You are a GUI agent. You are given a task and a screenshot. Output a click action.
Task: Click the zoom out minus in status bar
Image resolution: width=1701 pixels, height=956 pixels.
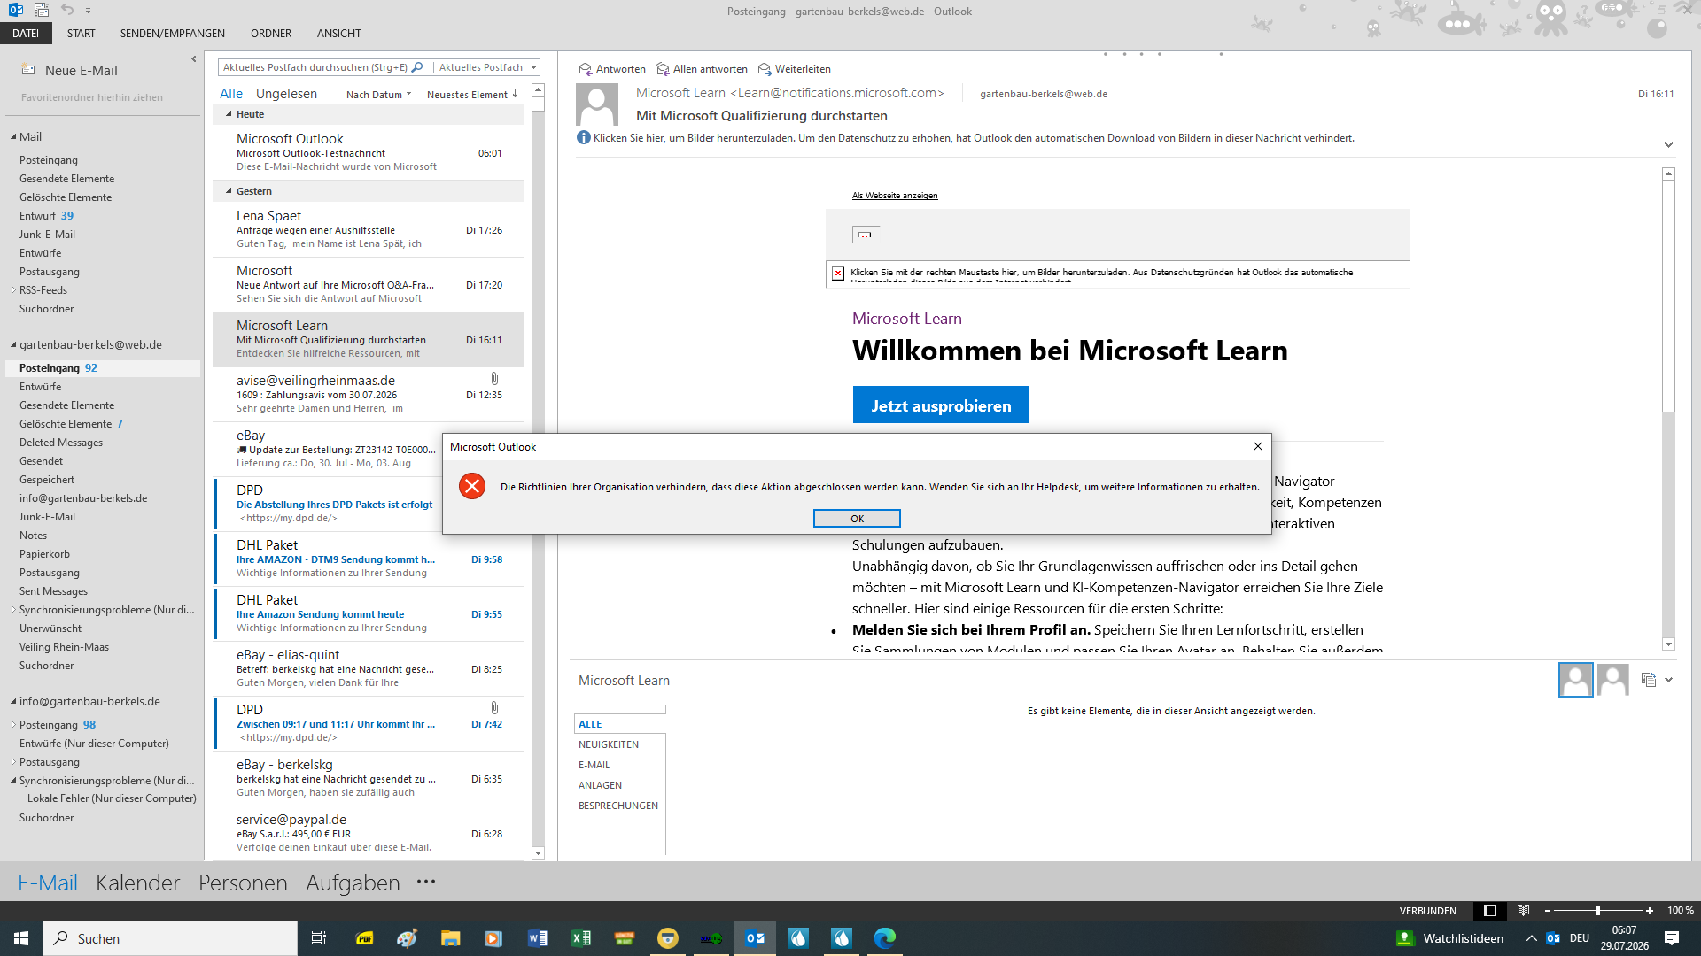1548,911
